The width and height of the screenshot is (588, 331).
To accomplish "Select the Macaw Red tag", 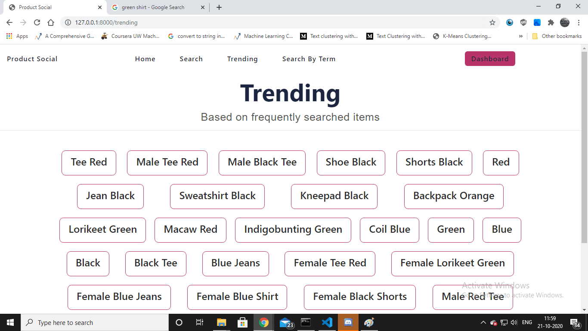I will click(190, 230).
